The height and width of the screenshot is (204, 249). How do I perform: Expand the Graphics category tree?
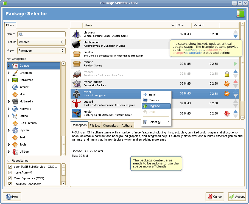pyautogui.click(x=9, y=73)
